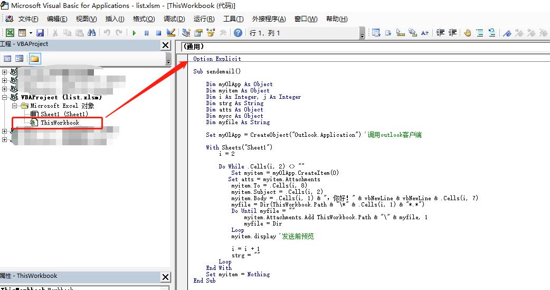Click View Code icon in project panel
550x290 pixels.
[x=7, y=59]
